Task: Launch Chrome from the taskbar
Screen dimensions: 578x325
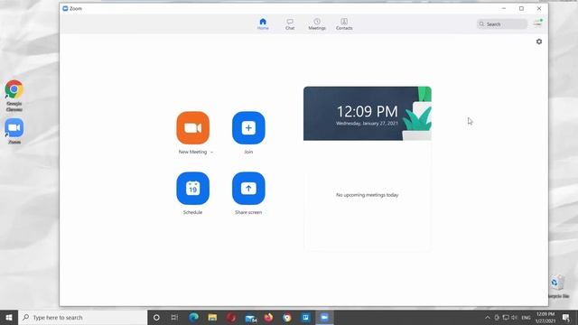Action: [287, 317]
